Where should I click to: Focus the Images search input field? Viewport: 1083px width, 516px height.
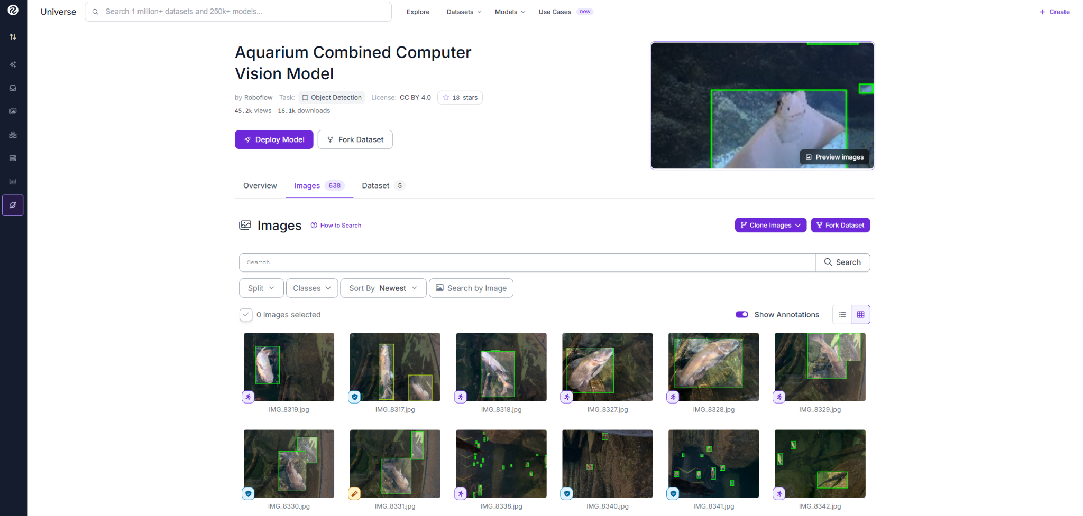click(527, 262)
